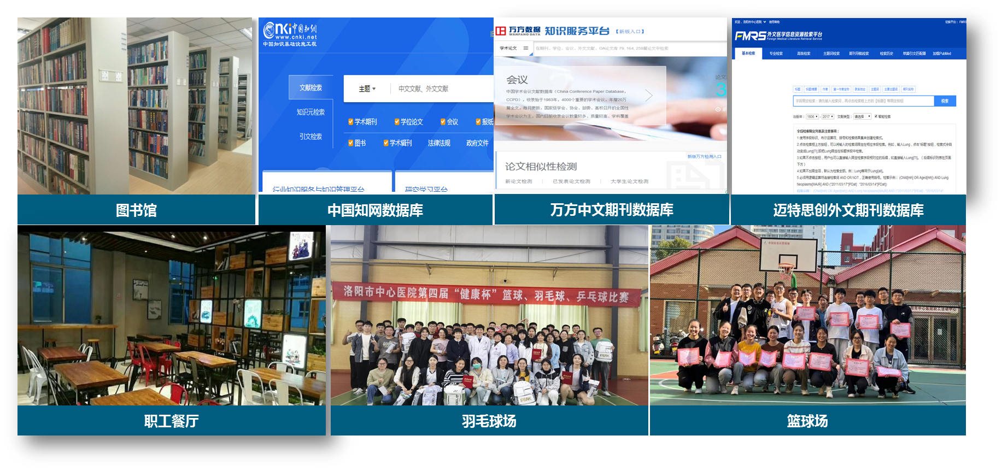This screenshot has height=471, width=1002.
Task: Toggle the 会议 checkbox in CNKI
Action: tap(443, 122)
